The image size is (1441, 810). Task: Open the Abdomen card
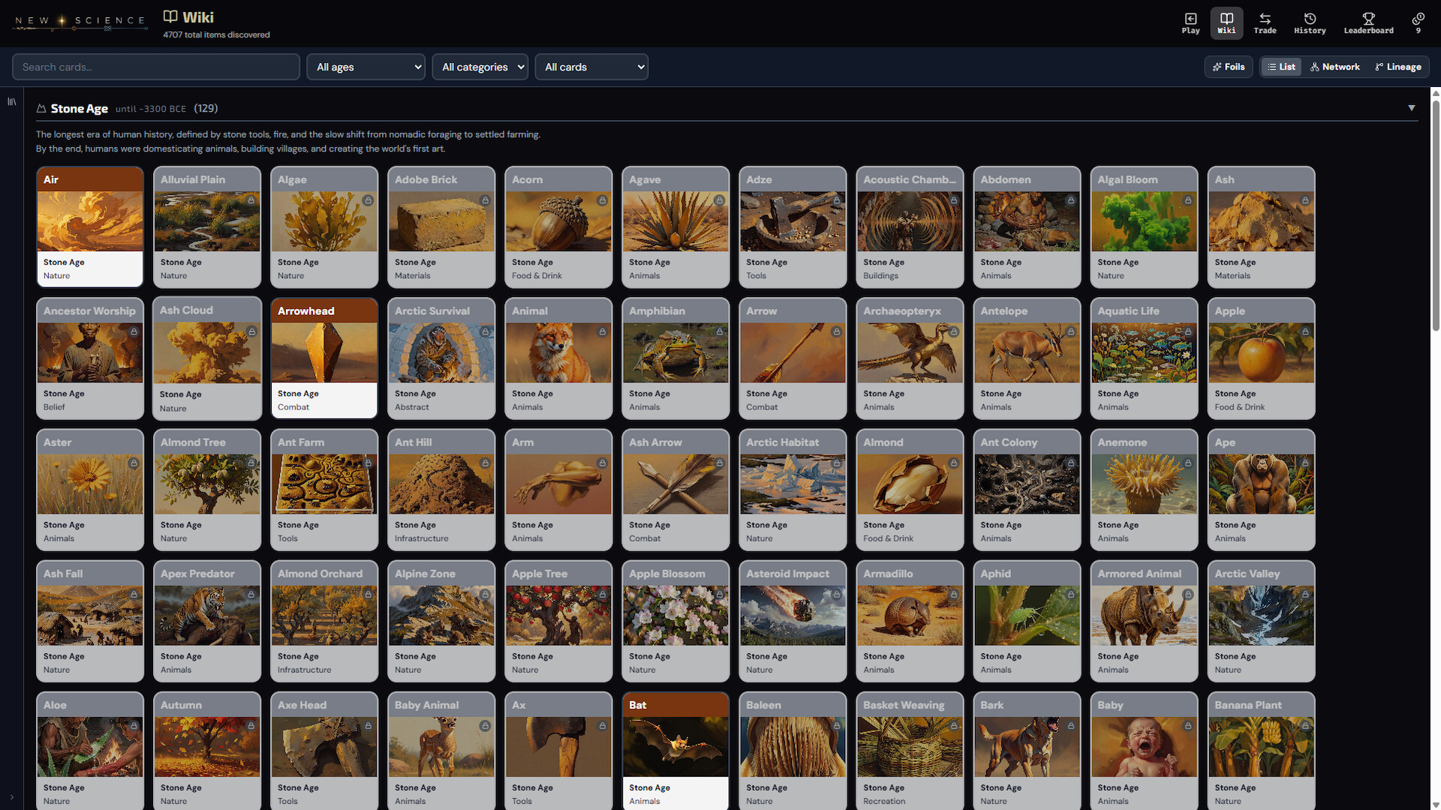pyautogui.click(x=1027, y=226)
